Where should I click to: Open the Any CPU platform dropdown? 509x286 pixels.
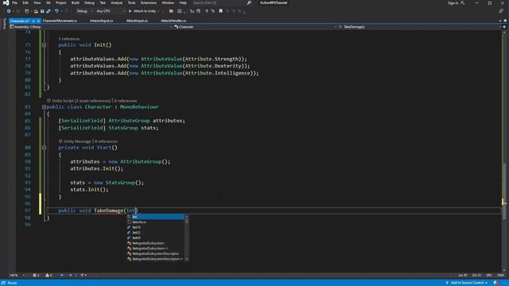(x=111, y=11)
